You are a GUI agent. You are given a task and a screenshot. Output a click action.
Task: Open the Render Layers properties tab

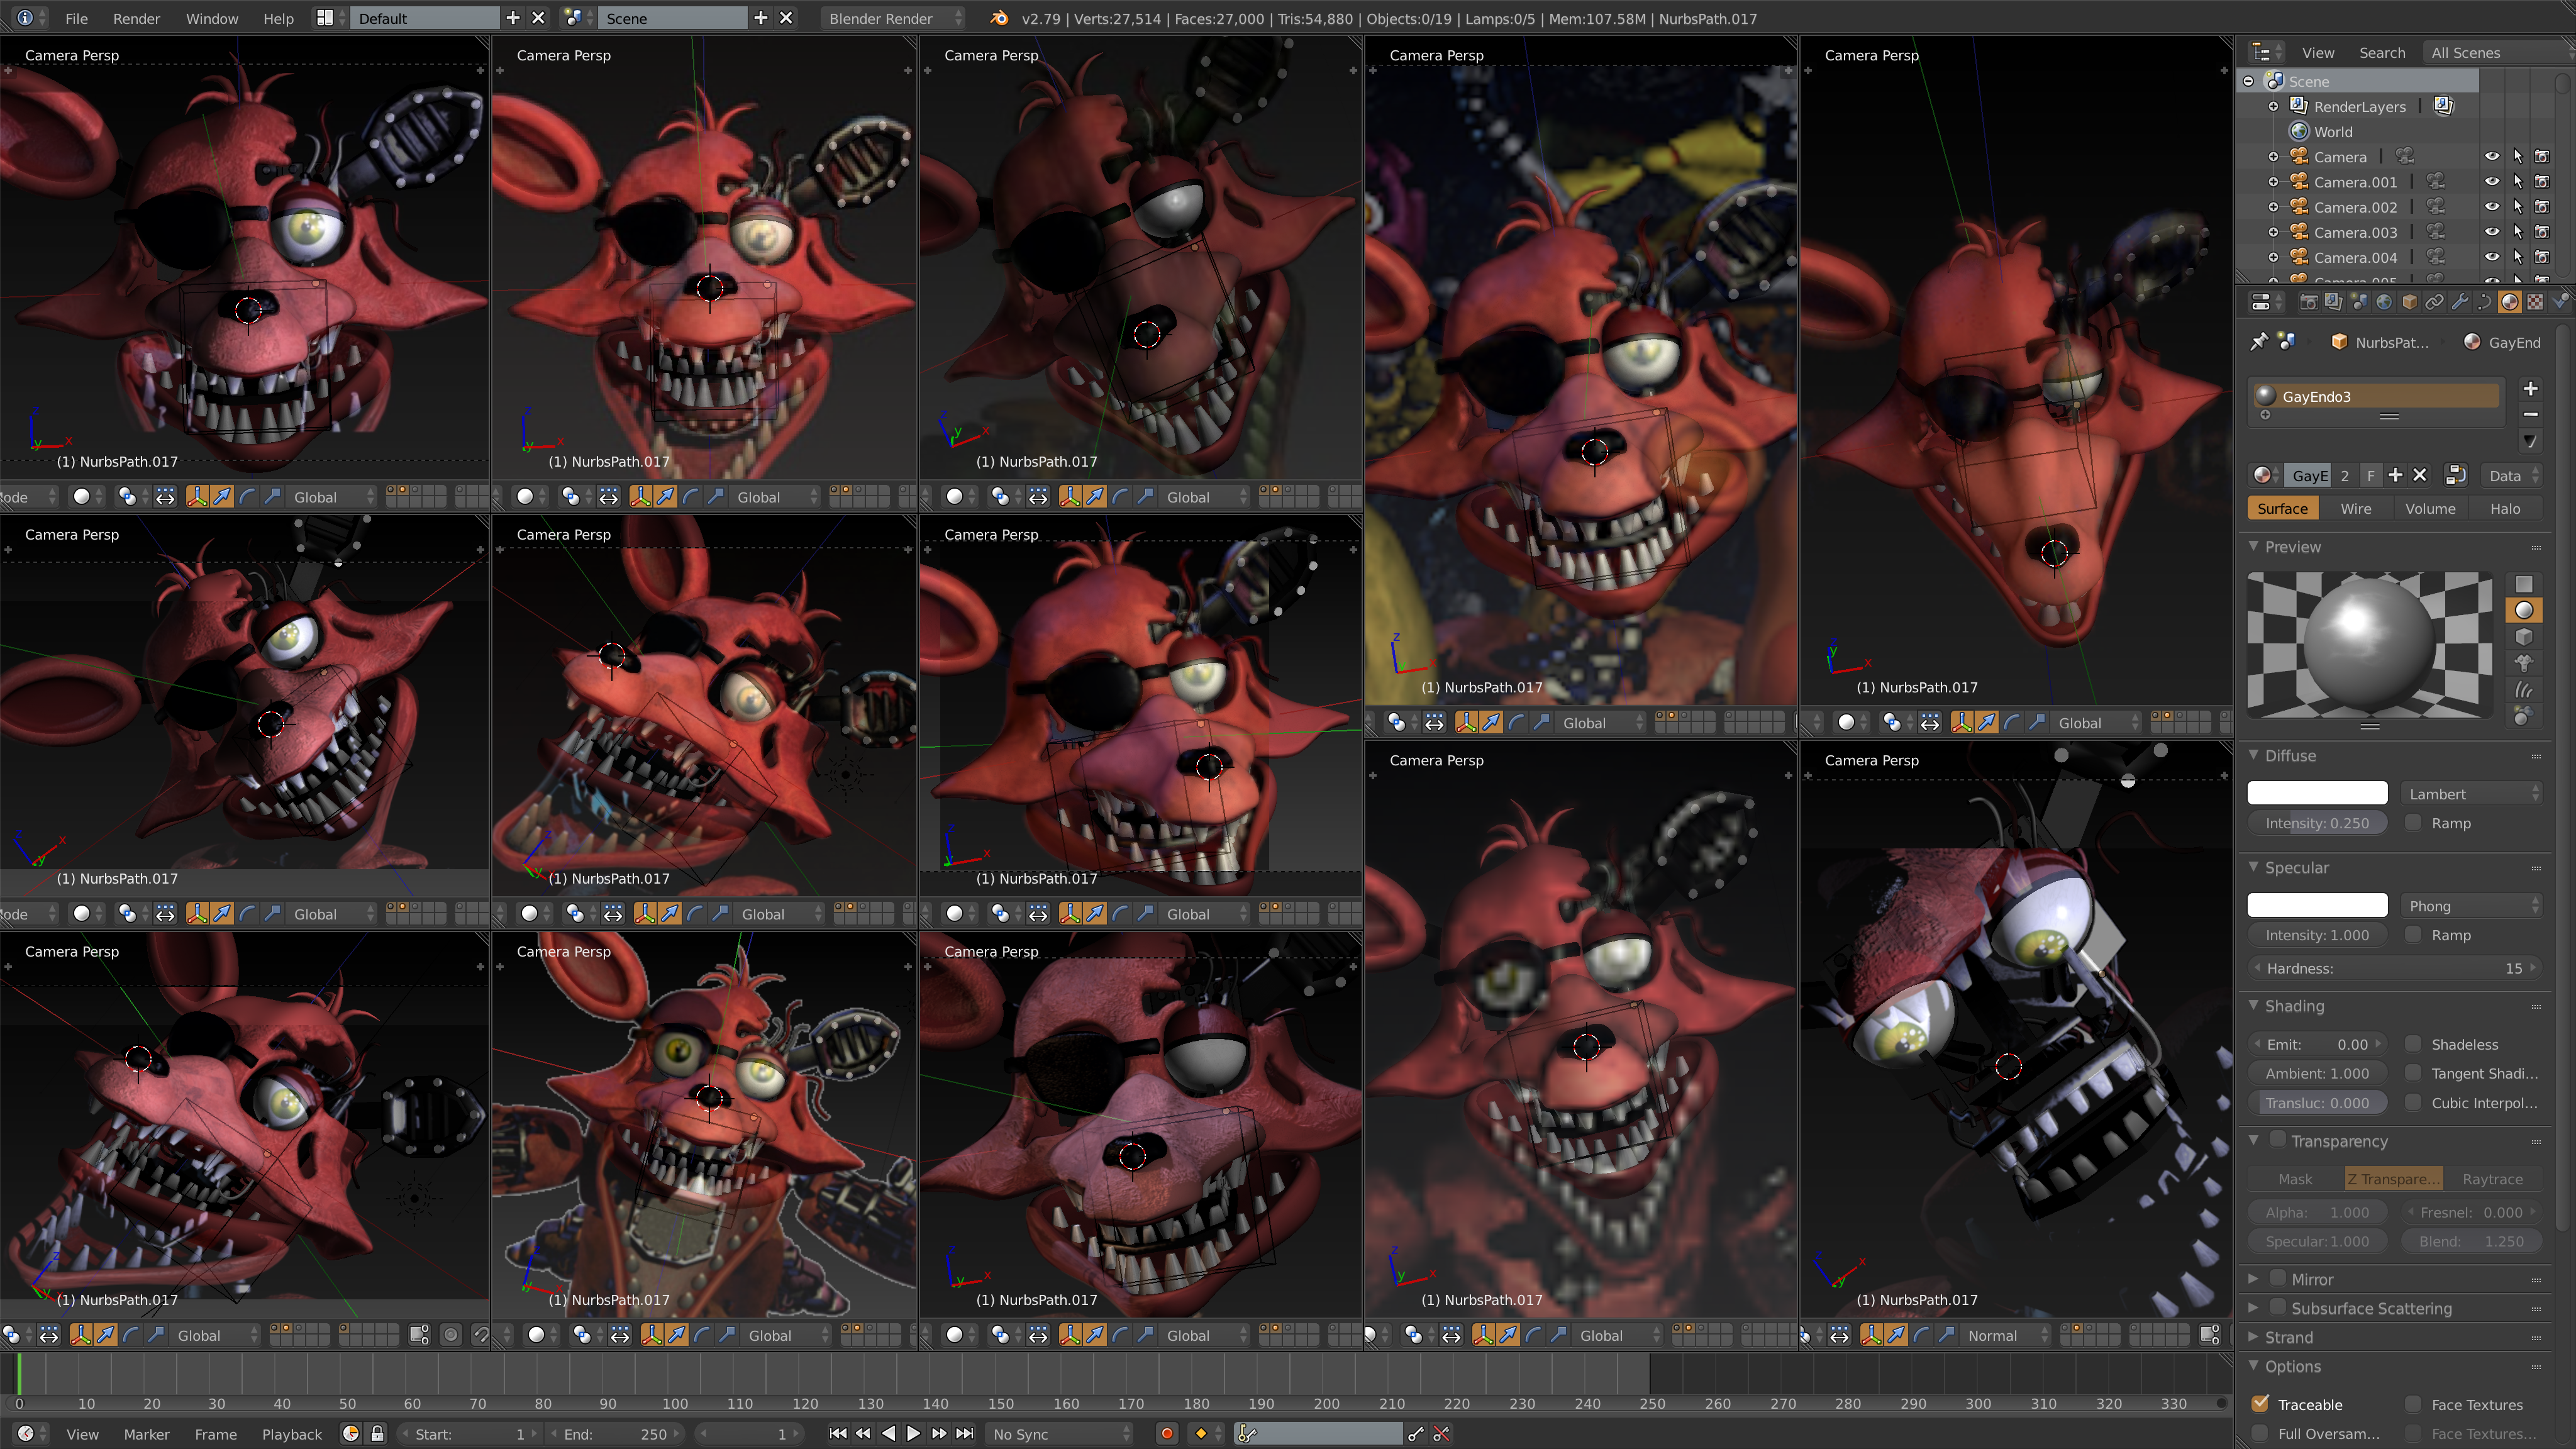[x=2334, y=302]
